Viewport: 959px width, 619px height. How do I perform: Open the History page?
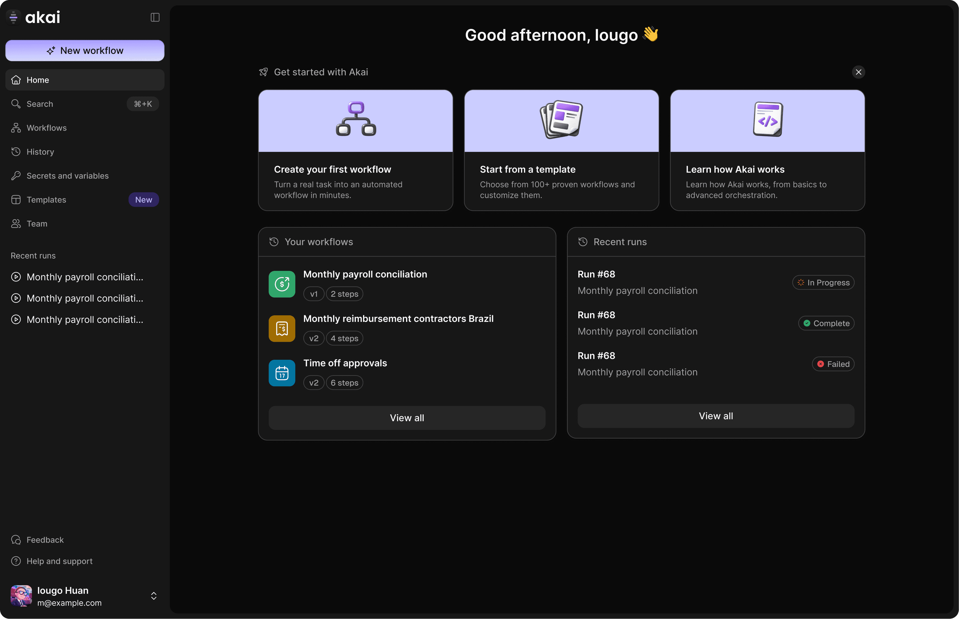(40, 152)
